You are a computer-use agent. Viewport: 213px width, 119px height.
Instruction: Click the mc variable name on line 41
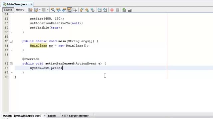[x=51, y=46]
